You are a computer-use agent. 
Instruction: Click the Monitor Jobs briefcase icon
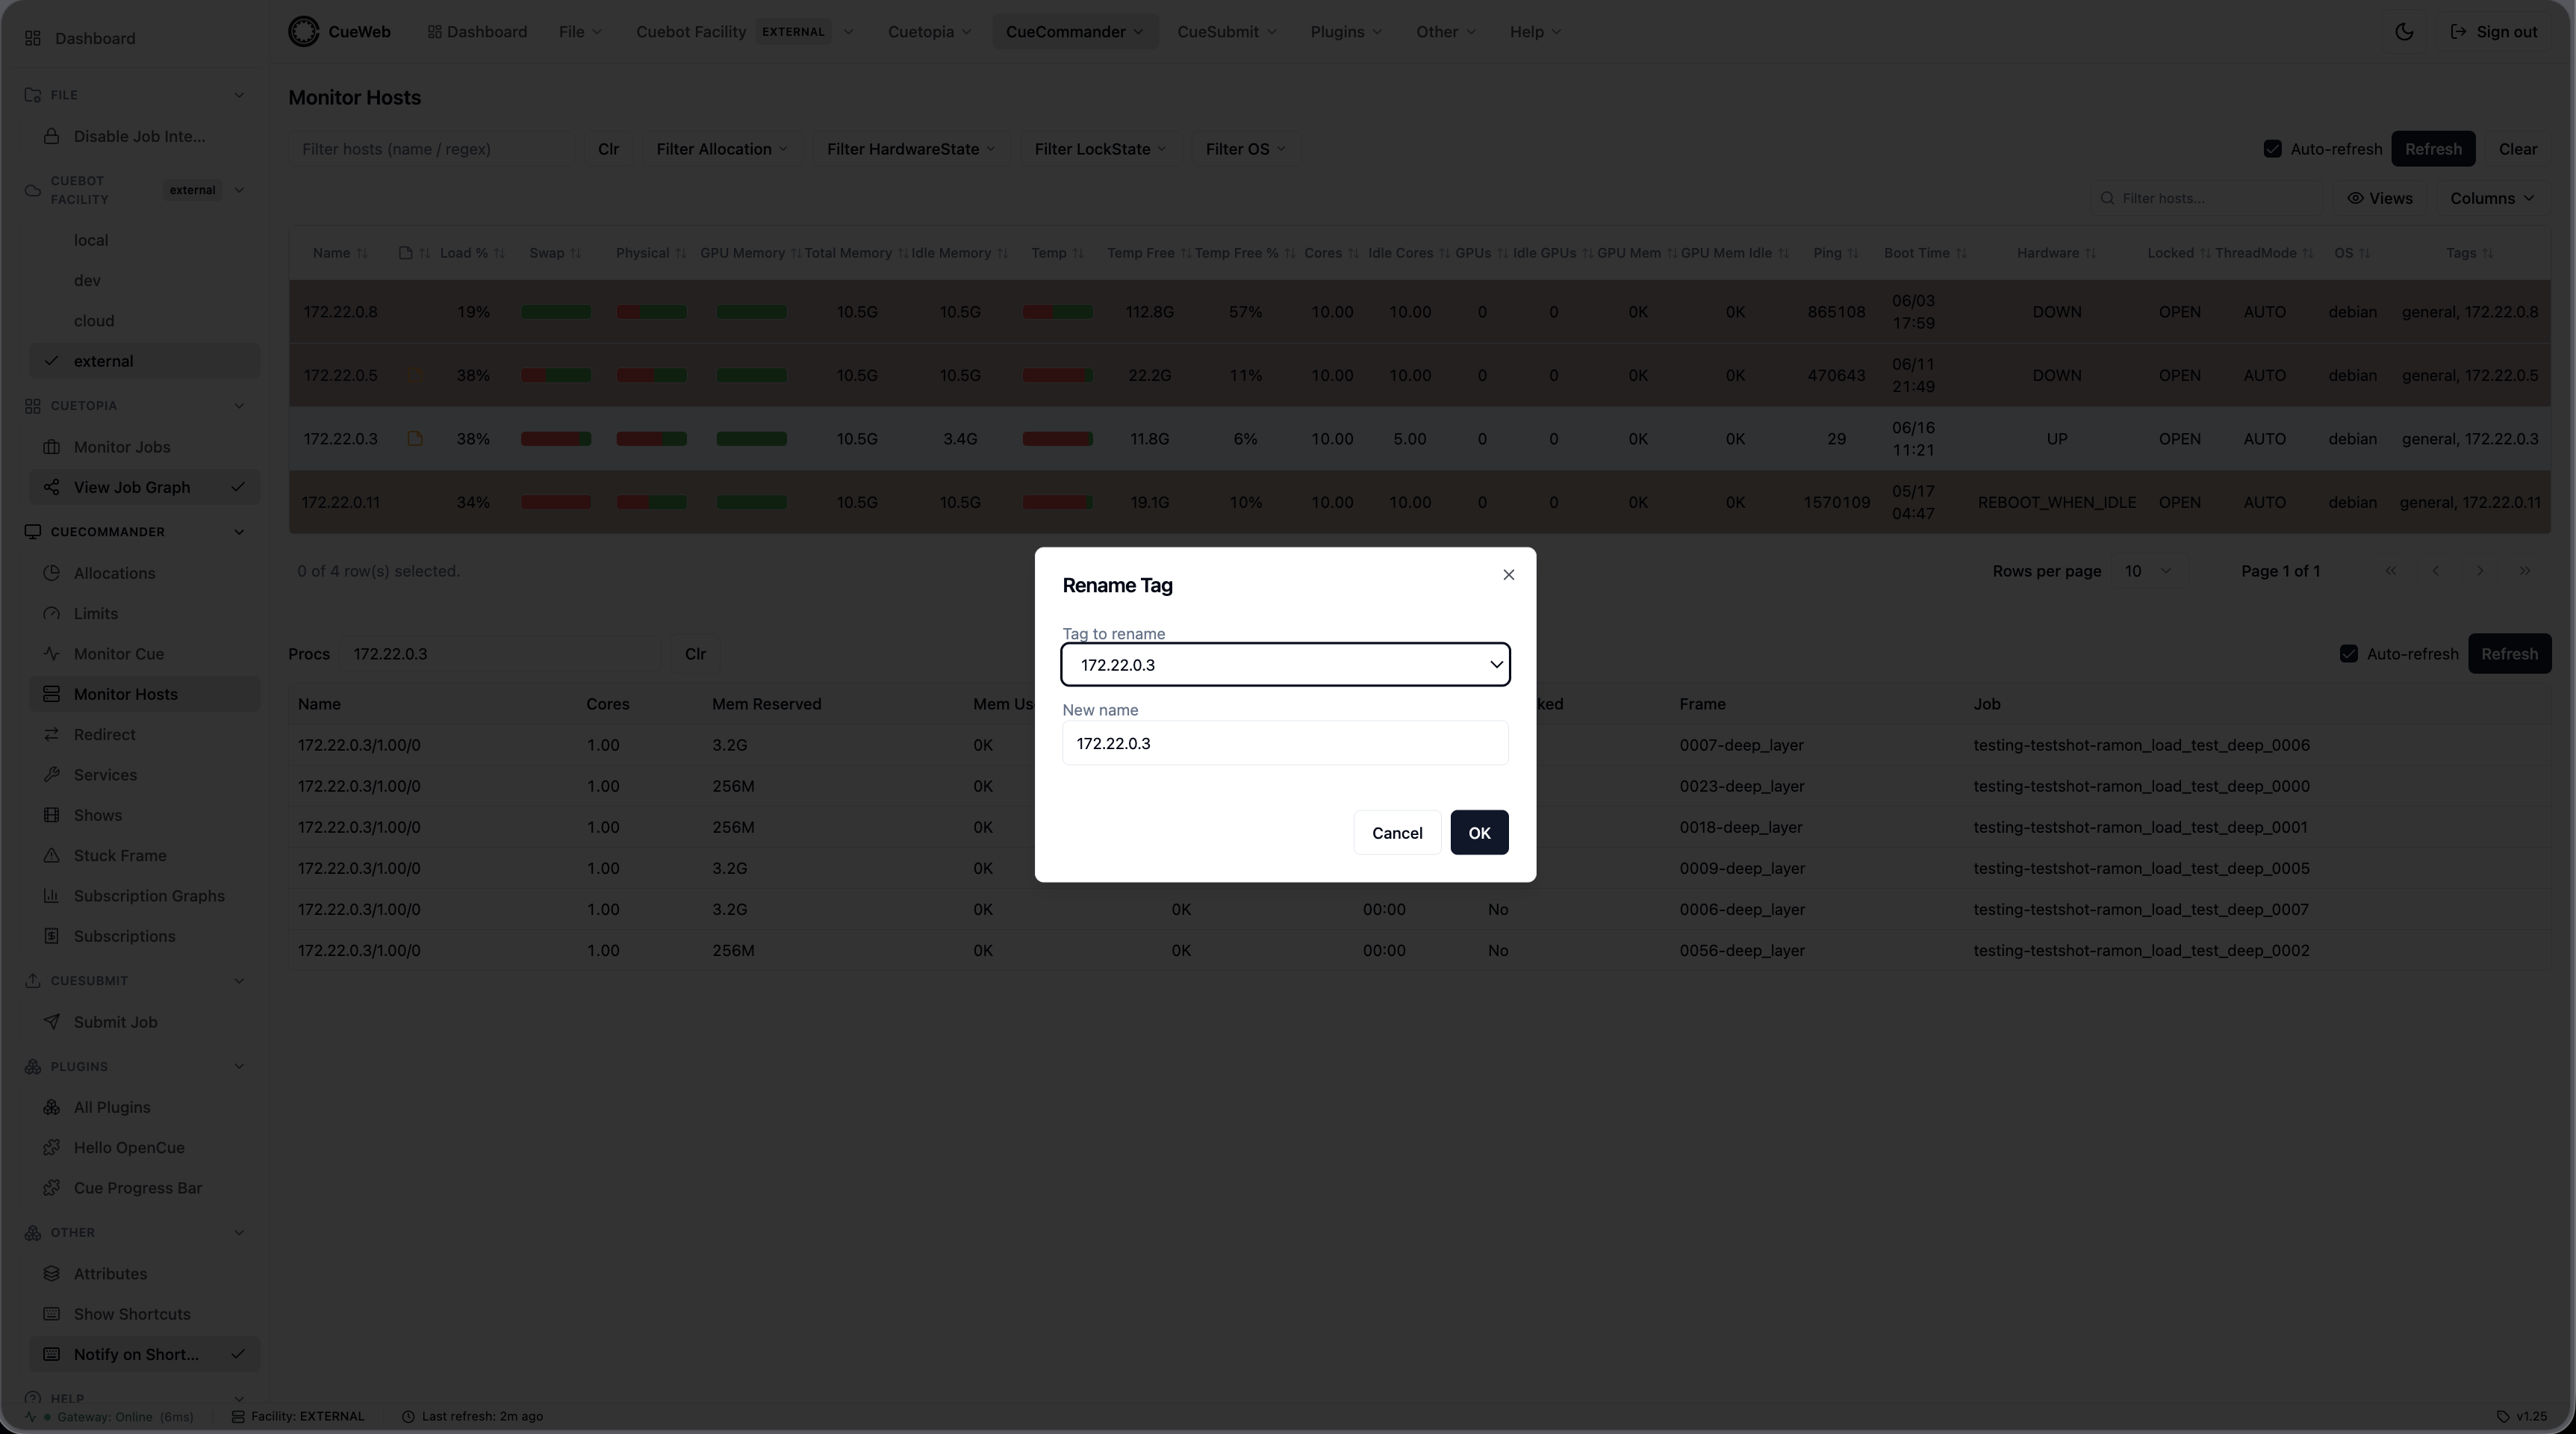[52, 447]
